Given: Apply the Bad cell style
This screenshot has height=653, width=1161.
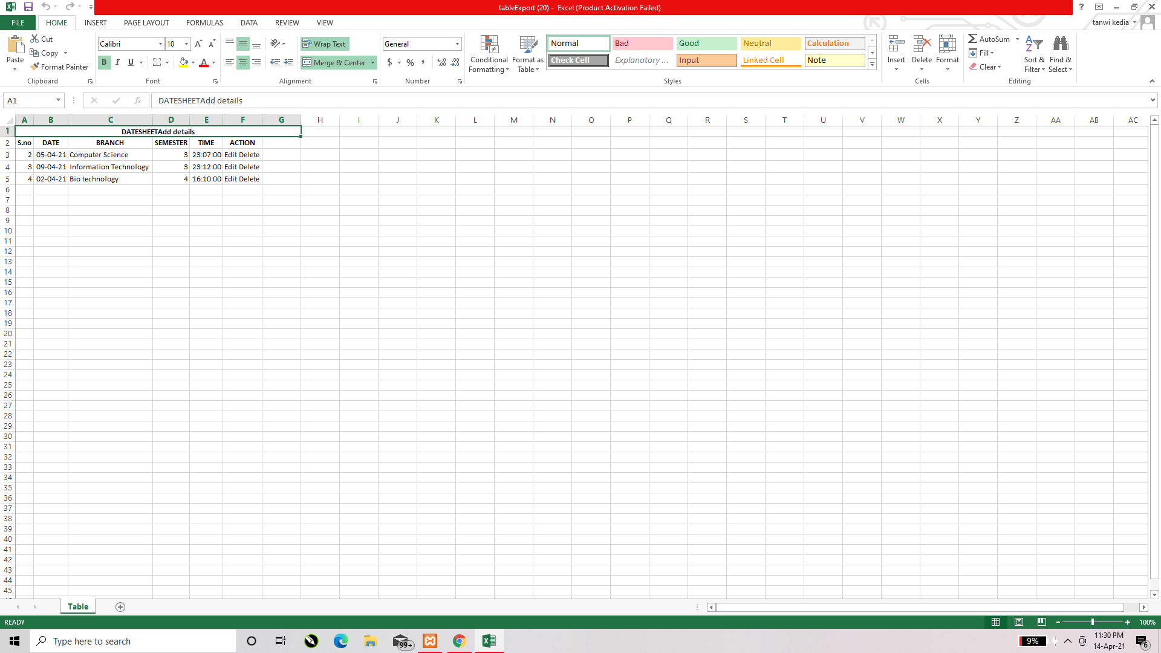Looking at the screenshot, I should point(642,44).
